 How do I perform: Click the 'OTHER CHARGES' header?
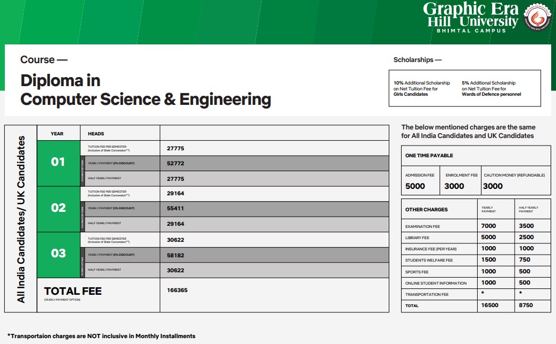tap(426, 210)
